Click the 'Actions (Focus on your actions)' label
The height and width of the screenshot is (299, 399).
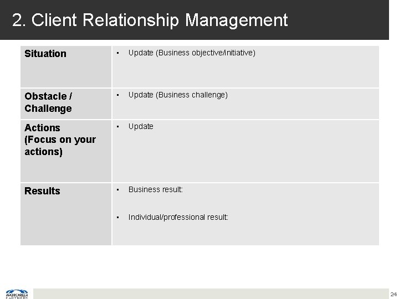[60, 140]
